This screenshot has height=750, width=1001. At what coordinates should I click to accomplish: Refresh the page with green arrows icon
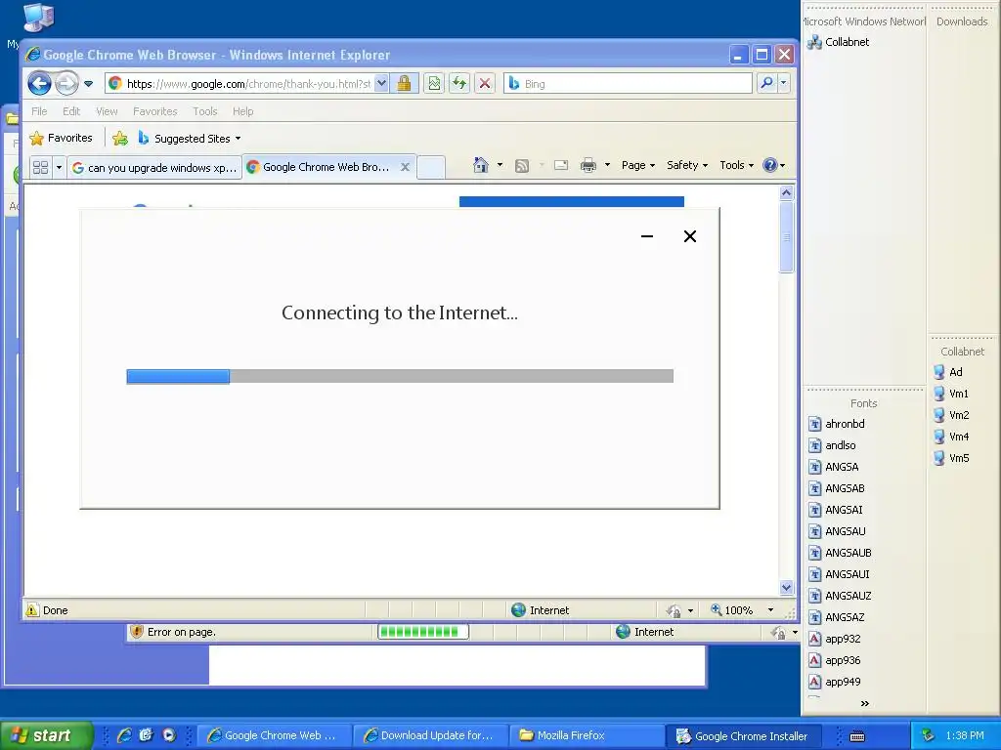tap(459, 83)
